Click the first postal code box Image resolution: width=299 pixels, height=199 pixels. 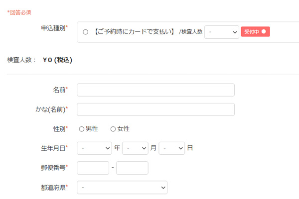click(93, 168)
